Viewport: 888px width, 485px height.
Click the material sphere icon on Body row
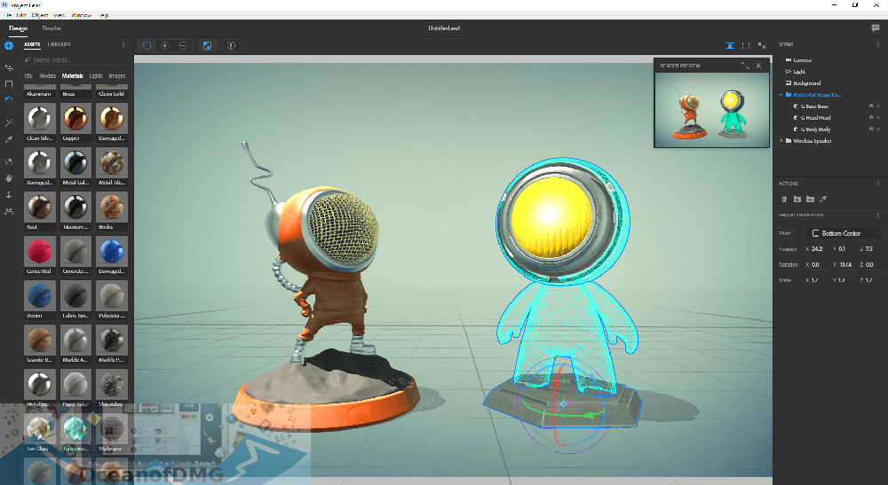tap(872, 129)
